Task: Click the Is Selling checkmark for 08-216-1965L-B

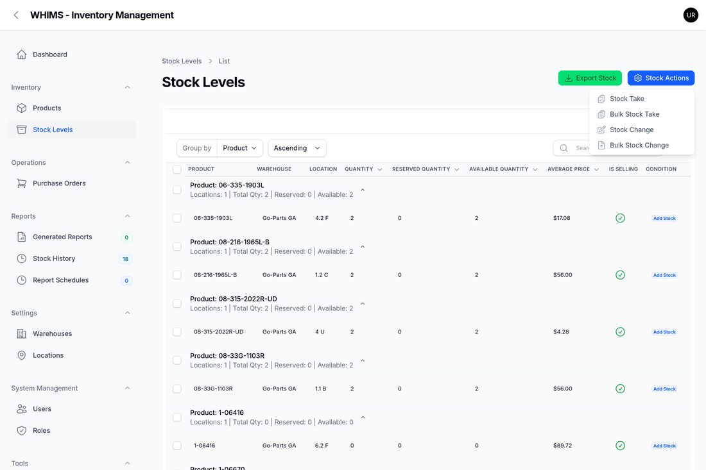Action: click(620, 275)
